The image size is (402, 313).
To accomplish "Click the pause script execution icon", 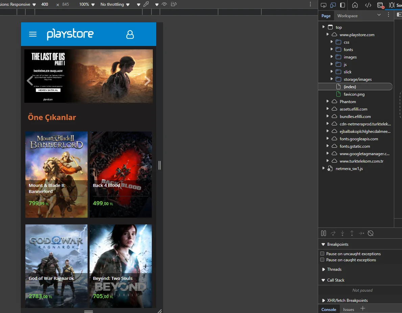I will (324, 233).
